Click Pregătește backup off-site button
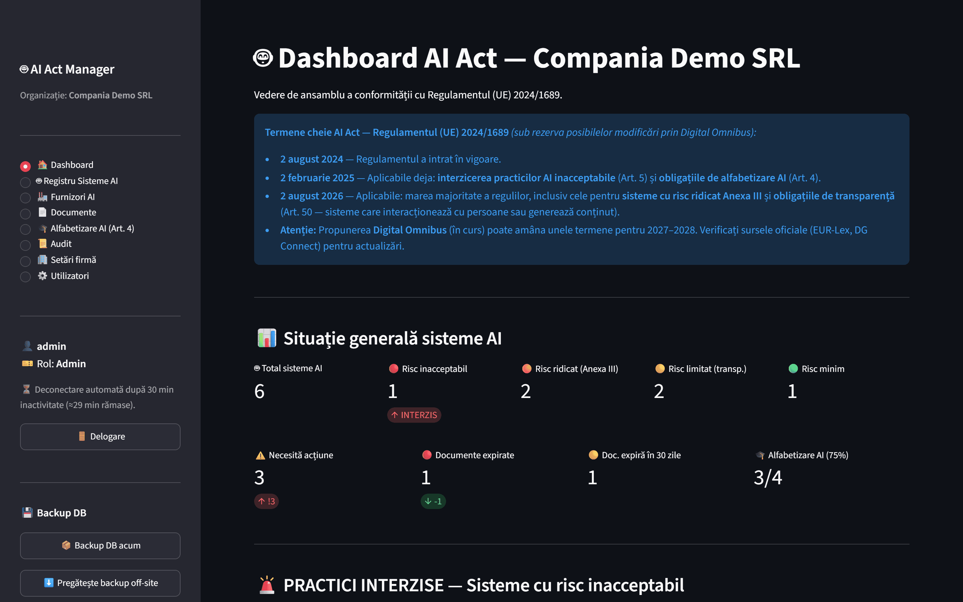 [100, 583]
